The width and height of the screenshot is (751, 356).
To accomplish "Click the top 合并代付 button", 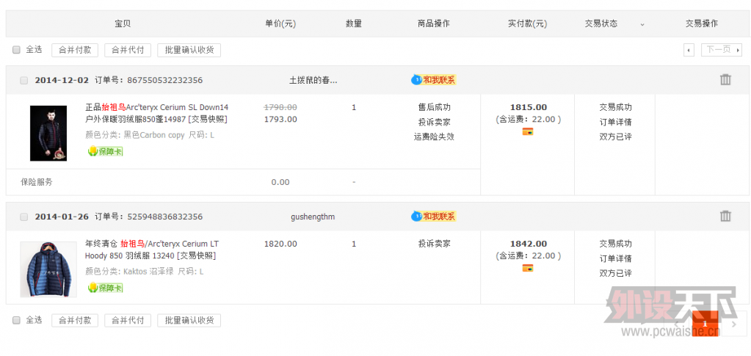I will pos(128,50).
